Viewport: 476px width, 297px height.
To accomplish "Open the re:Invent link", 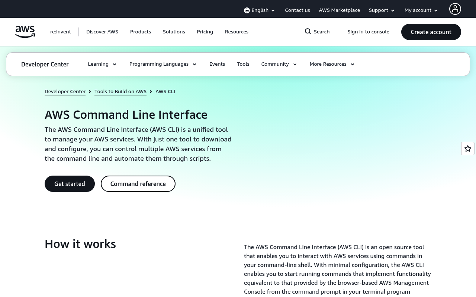I will click(x=61, y=32).
